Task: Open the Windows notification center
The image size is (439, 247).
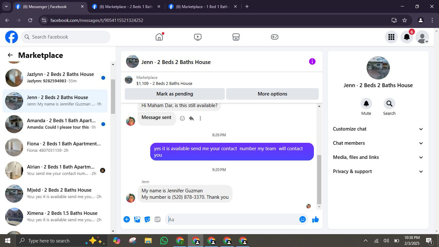Action: pyautogui.click(x=429, y=241)
